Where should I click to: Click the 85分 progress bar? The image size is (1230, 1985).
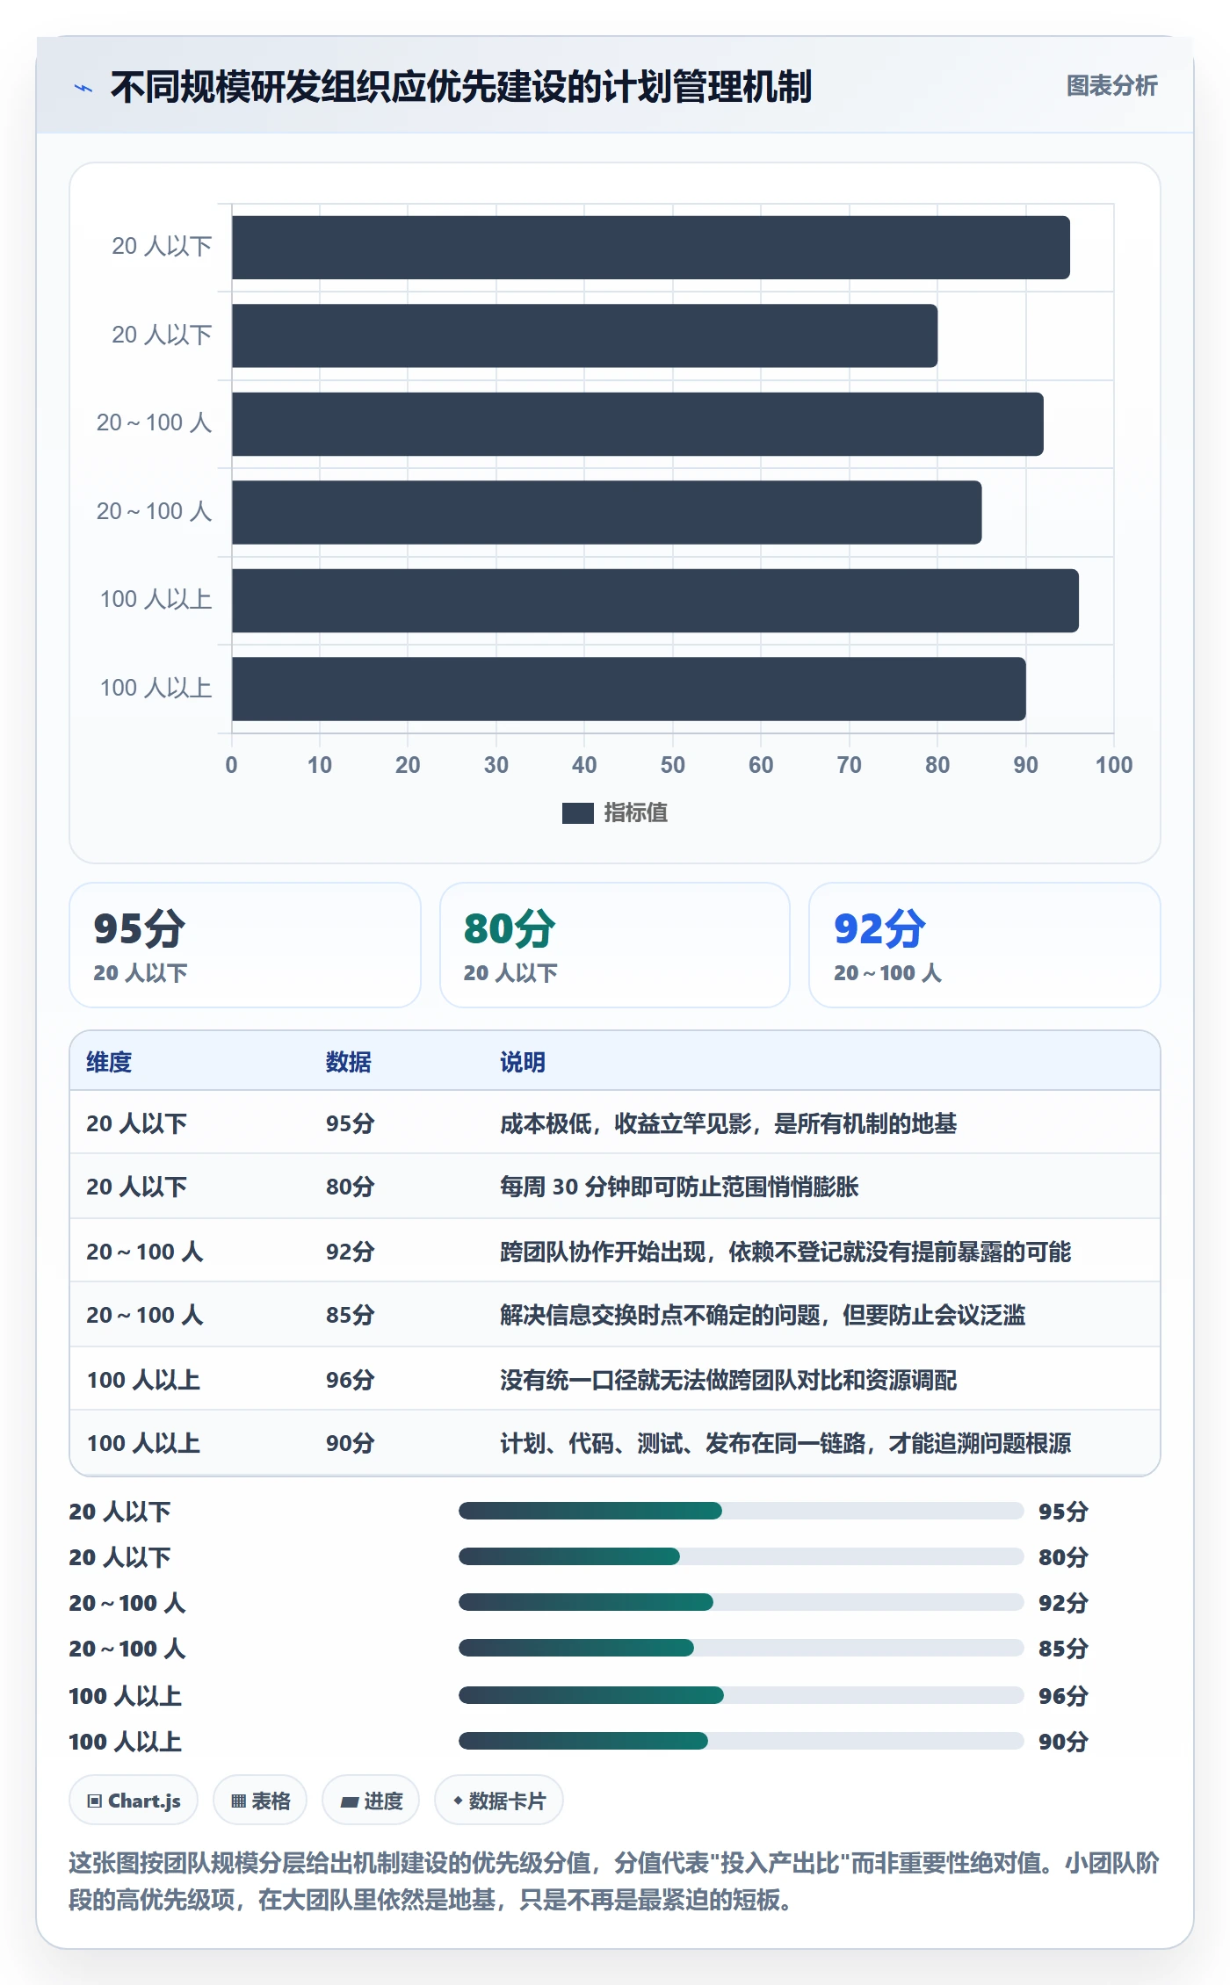[741, 1648]
